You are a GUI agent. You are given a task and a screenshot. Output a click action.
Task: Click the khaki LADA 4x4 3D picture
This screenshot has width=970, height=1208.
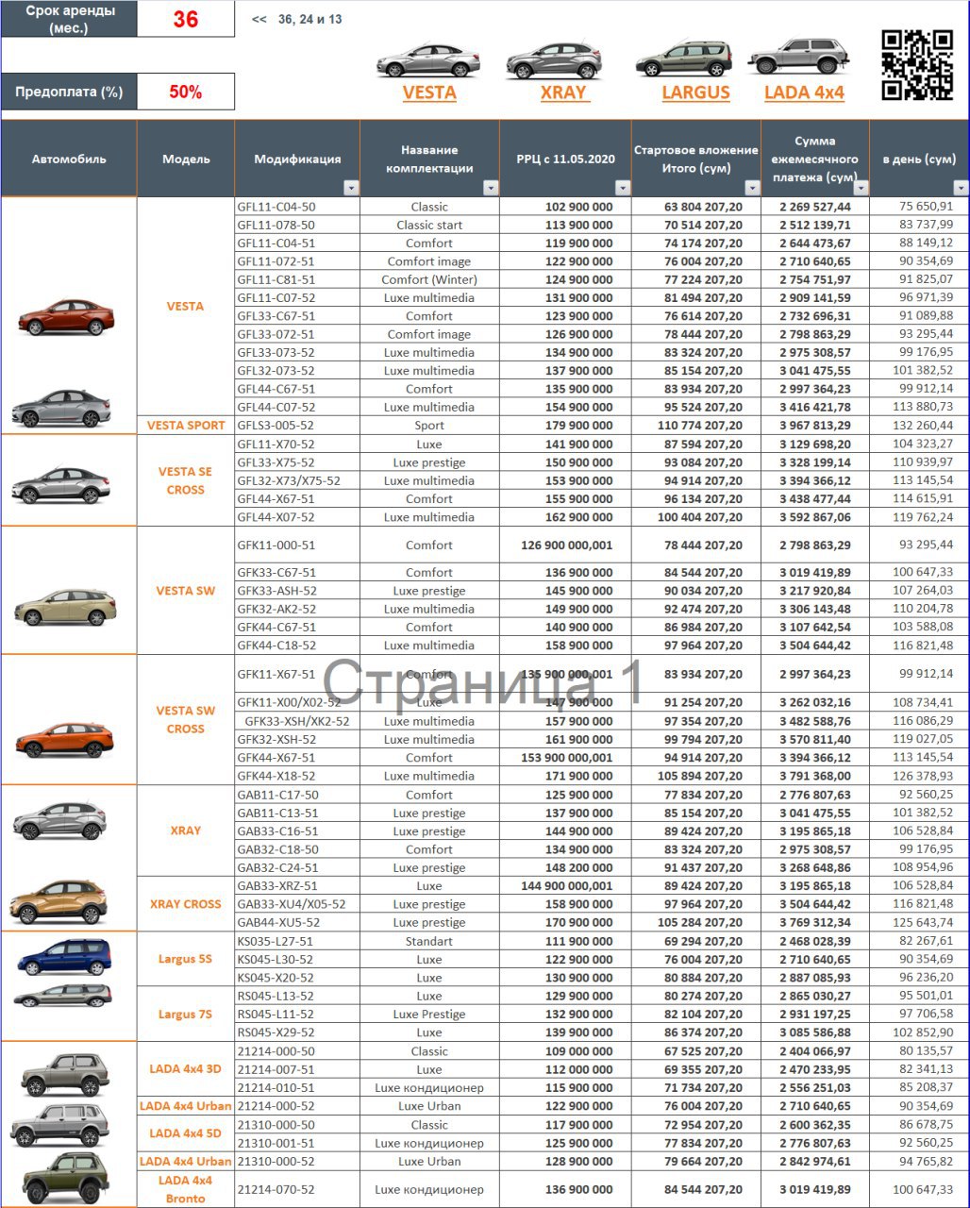(x=65, y=1074)
